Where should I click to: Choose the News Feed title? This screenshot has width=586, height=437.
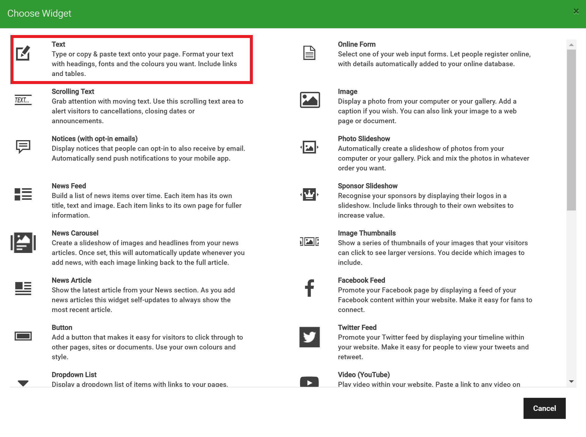tap(69, 186)
